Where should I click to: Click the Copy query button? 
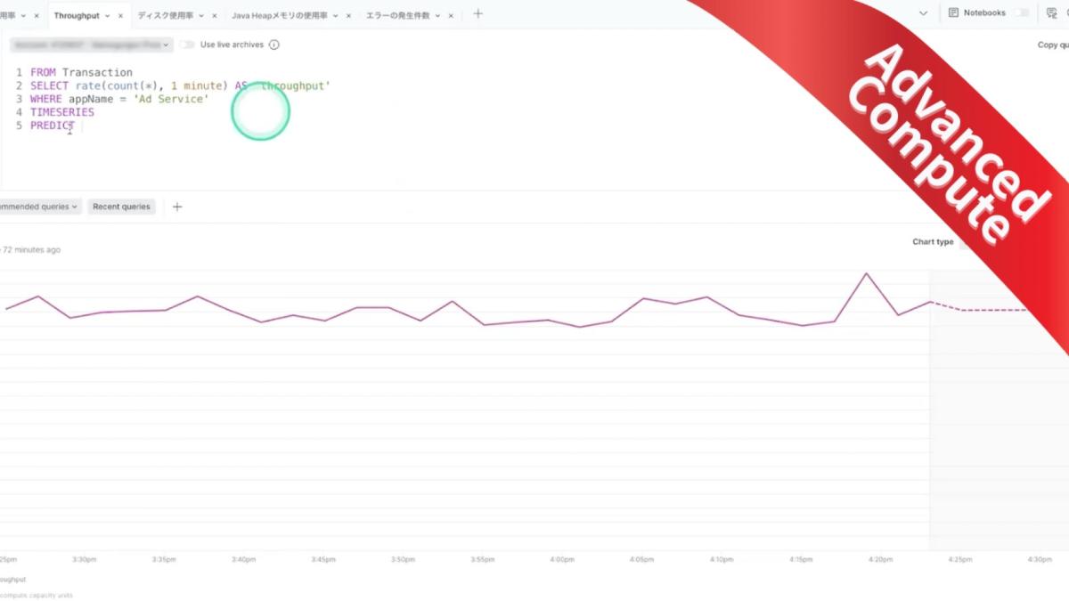(1053, 45)
